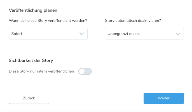
Task: Click the chevron arrow in the Sofort dropdown
Action: (82, 34)
